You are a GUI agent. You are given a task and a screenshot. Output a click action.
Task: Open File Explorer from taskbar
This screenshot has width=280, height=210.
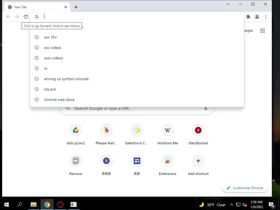pos(33,205)
